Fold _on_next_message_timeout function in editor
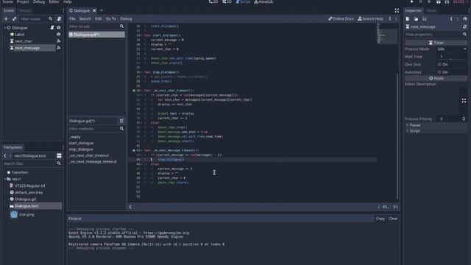 click(x=142, y=150)
